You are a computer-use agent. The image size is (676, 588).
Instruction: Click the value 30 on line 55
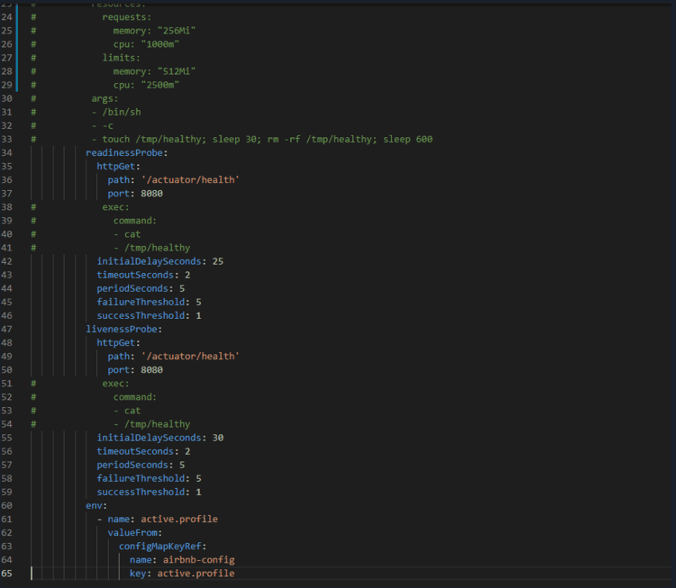[218, 438]
